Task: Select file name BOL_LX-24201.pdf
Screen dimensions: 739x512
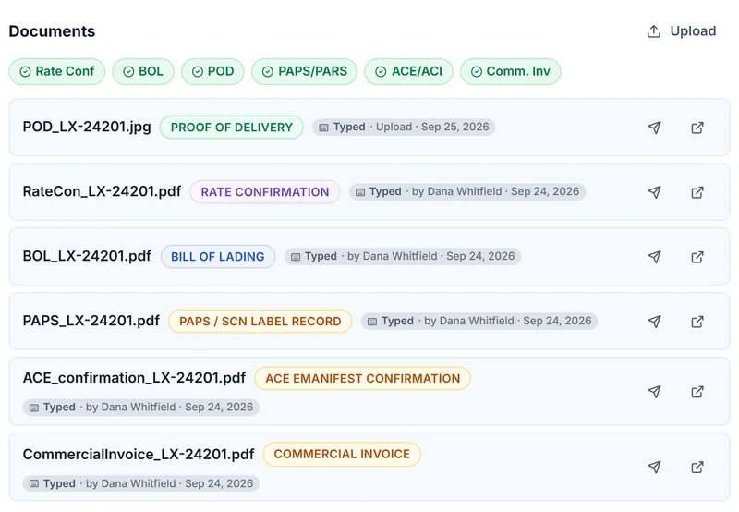Action: click(87, 256)
